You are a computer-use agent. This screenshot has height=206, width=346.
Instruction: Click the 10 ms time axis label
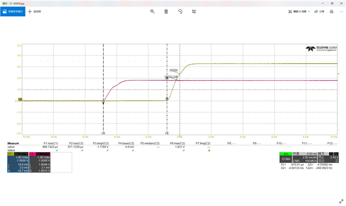point(334,137)
